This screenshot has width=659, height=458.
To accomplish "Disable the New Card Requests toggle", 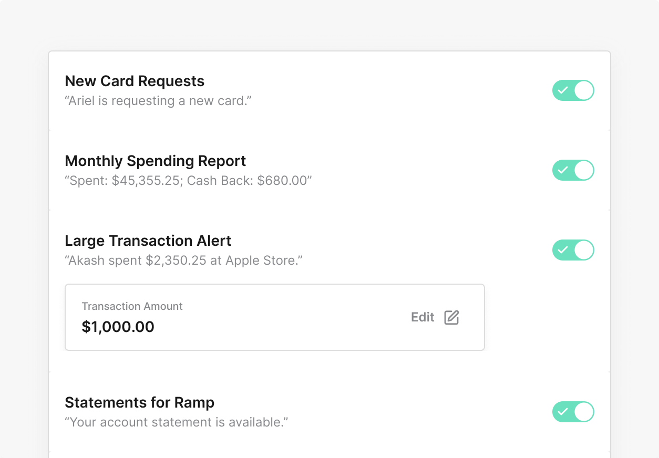I will (573, 90).
